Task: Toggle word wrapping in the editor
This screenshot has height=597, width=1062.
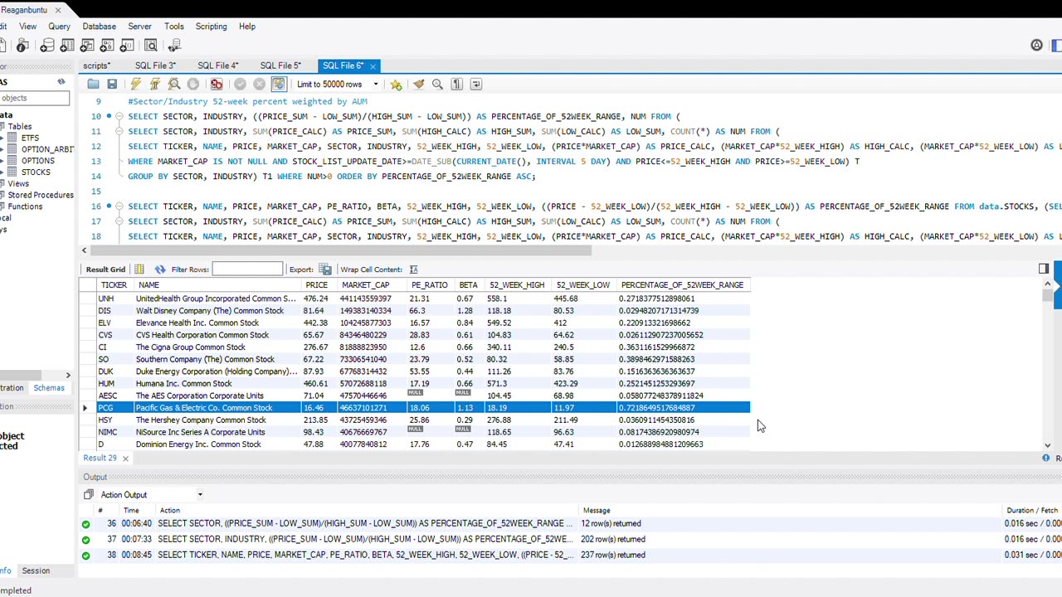Action: coord(475,84)
